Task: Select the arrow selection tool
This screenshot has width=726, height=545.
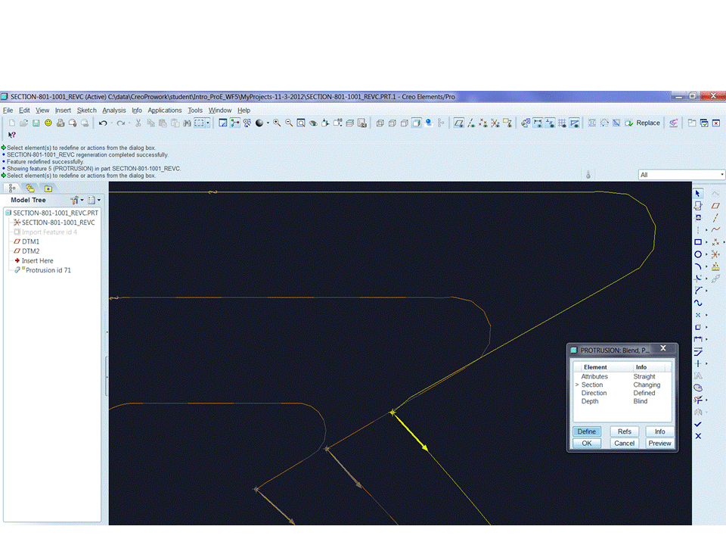Action: click(699, 193)
